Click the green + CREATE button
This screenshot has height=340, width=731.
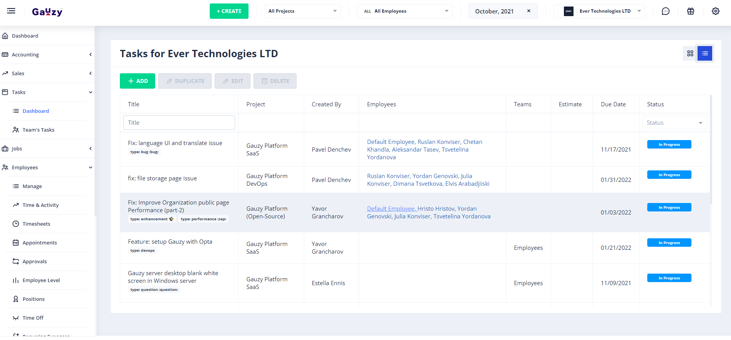pyautogui.click(x=229, y=11)
